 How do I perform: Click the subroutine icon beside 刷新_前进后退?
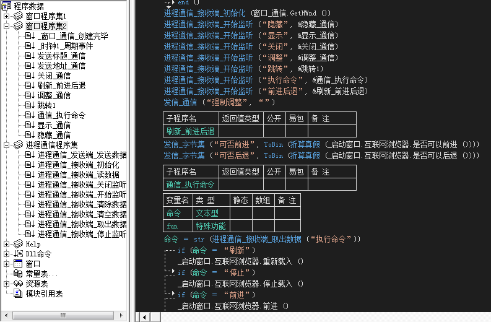click(x=30, y=85)
